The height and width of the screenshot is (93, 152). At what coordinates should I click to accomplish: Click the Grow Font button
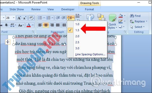[x=19, y=18]
